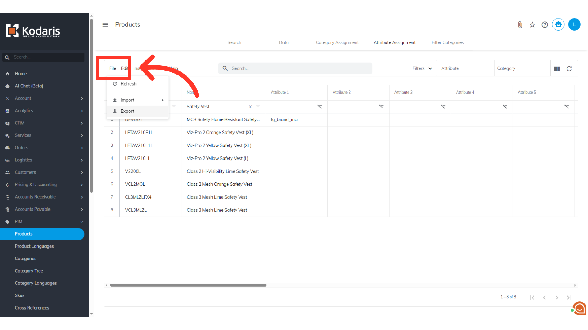Collapse the PIM sidebar section
The width and height of the screenshot is (588, 330).
[x=82, y=222]
